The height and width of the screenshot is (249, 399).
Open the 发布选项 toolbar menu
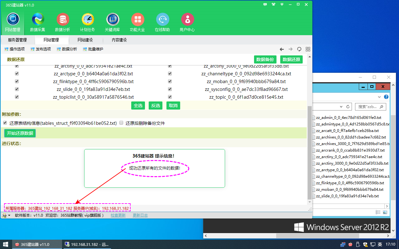click(x=41, y=49)
